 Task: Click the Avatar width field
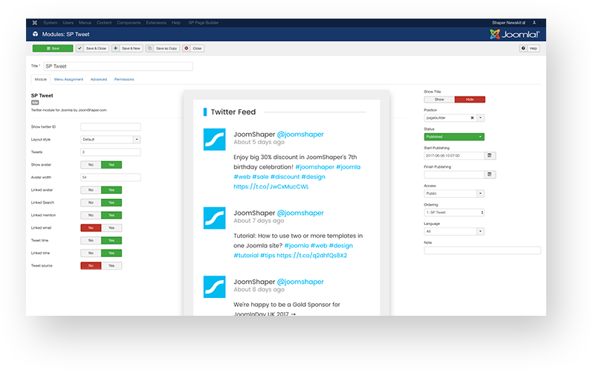(x=111, y=178)
